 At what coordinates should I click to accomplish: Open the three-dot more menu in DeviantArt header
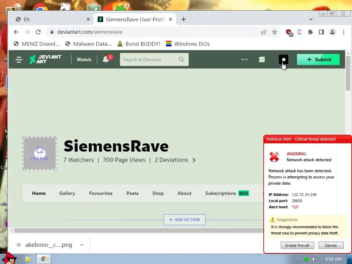(244, 59)
